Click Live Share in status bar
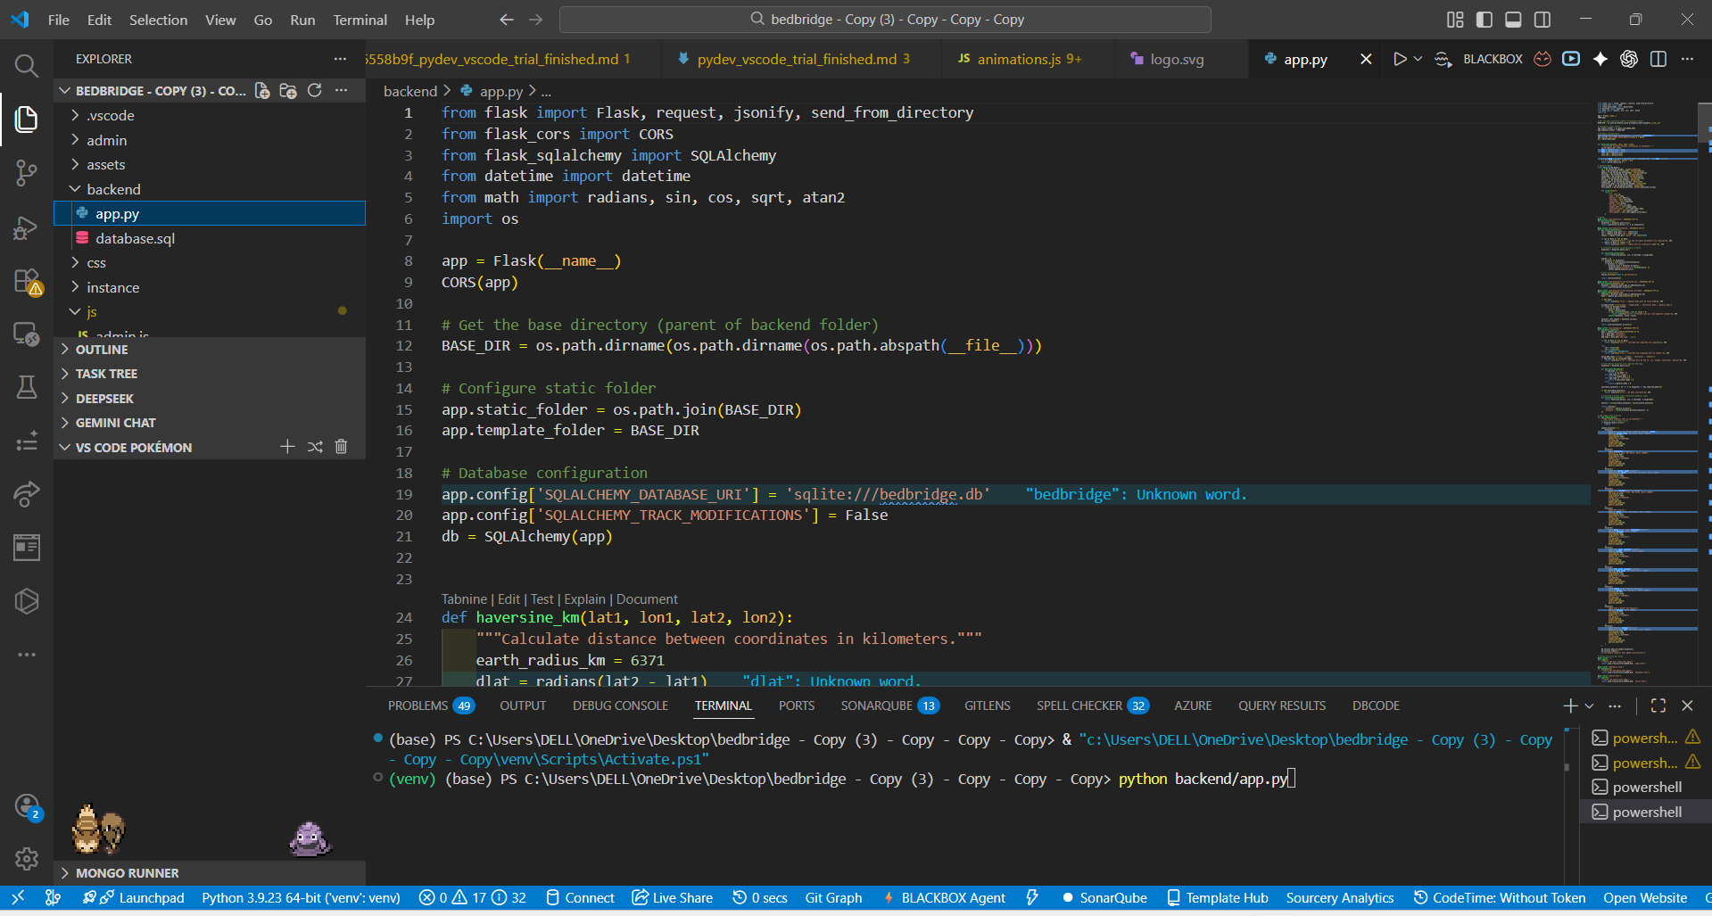The image size is (1712, 916). point(673,897)
